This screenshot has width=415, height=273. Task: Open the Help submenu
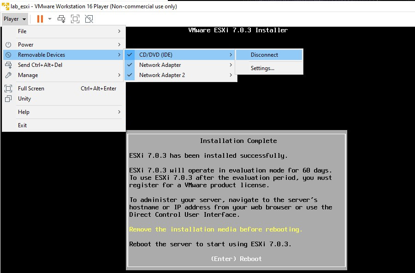[x=64, y=112]
